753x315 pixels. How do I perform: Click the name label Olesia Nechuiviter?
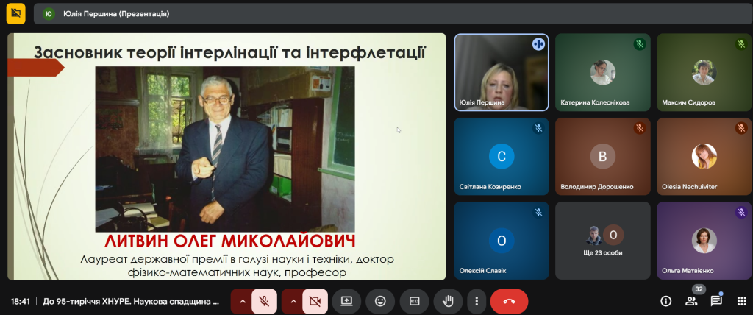[689, 187]
